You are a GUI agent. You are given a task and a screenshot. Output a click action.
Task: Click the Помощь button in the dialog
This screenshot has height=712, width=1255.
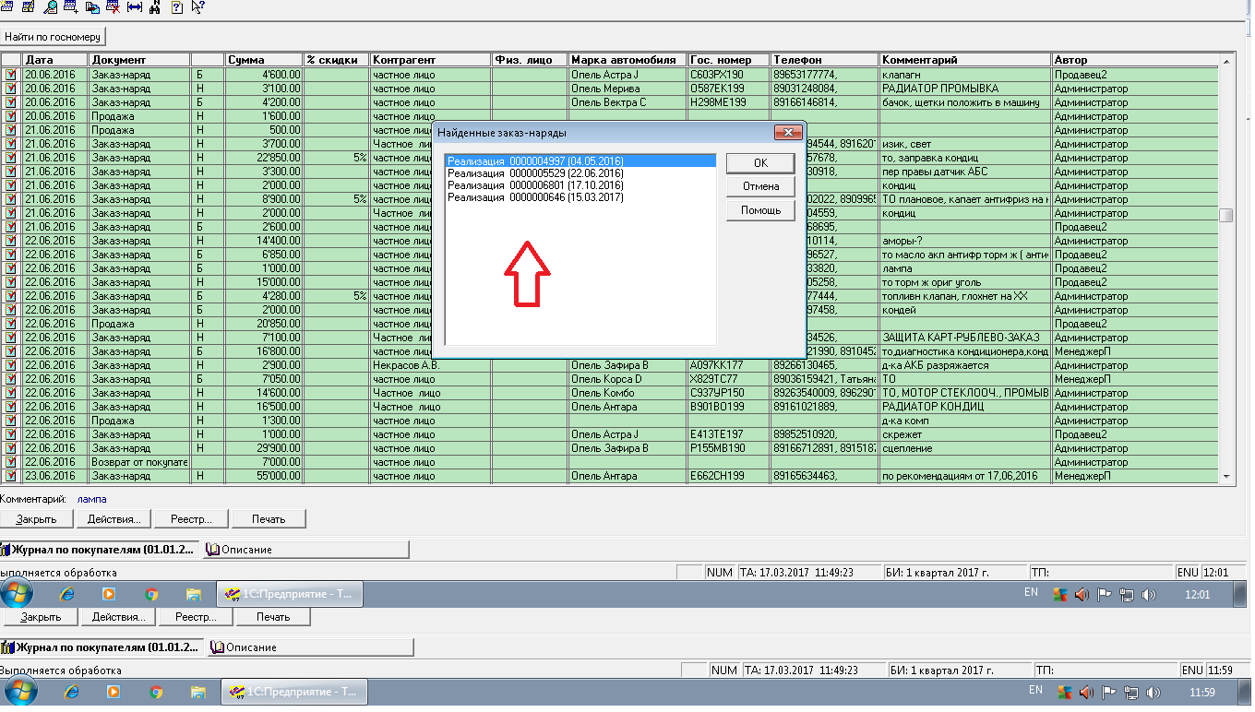pyautogui.click(x=759, y=210)
